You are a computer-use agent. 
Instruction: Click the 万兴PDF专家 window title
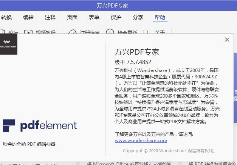[x=113, y=6]
